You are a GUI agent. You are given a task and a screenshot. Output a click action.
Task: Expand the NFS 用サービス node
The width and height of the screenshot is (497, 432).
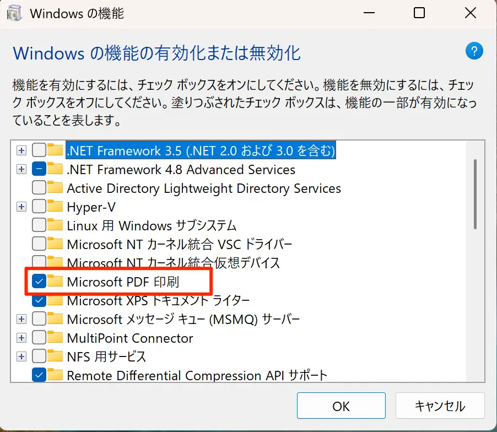(21, 357)
